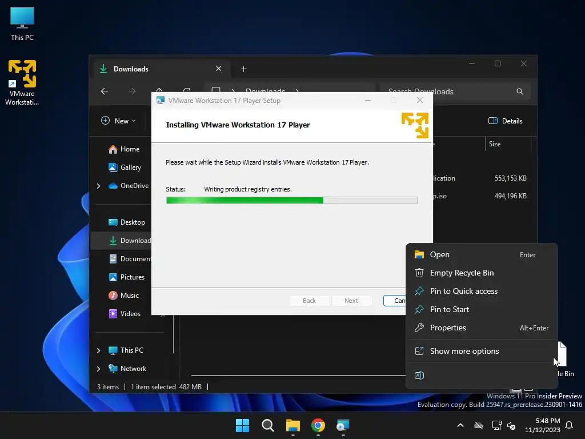The width and height of the screenshot is (585, 439).
Task: Click the installation progress bar
Action: click(x=292, y=201)
